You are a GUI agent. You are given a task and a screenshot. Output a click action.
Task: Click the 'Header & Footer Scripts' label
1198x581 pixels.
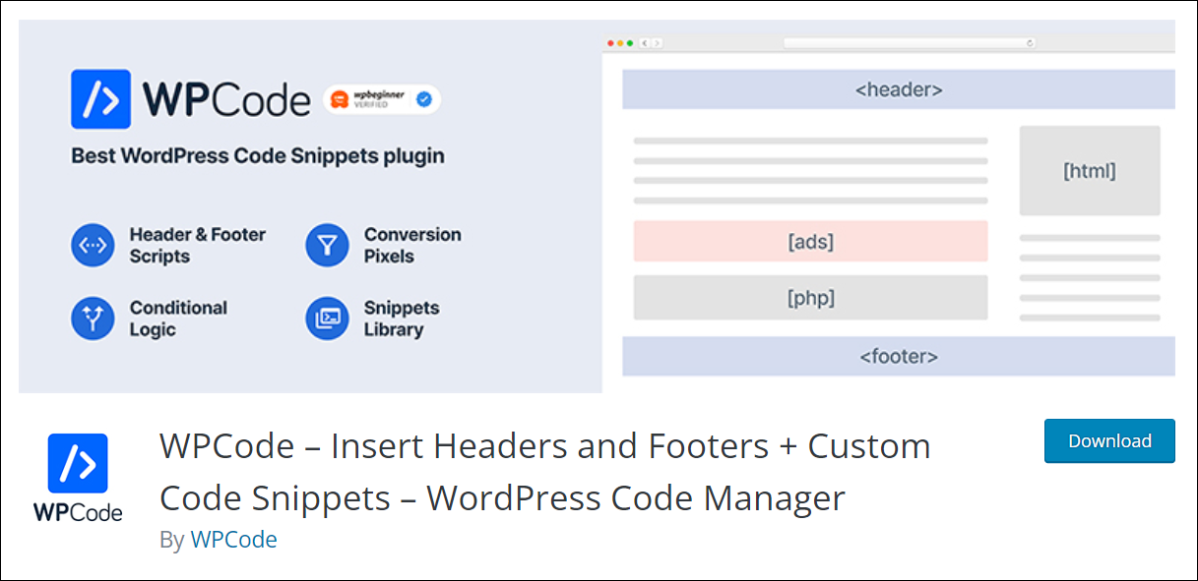click(198, 245)
